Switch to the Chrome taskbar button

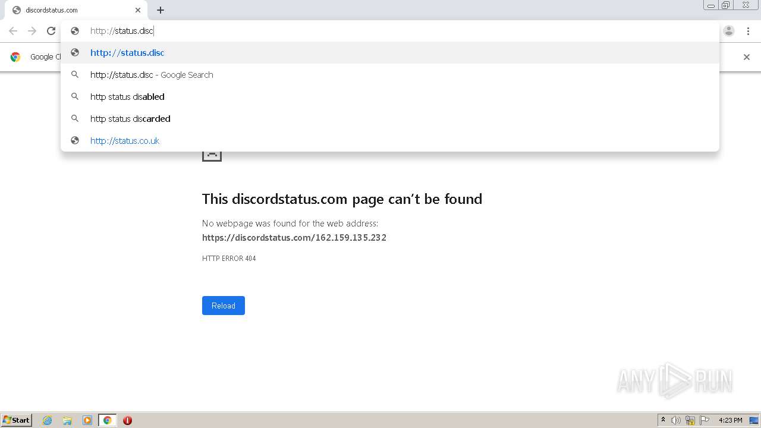(107, 420)
